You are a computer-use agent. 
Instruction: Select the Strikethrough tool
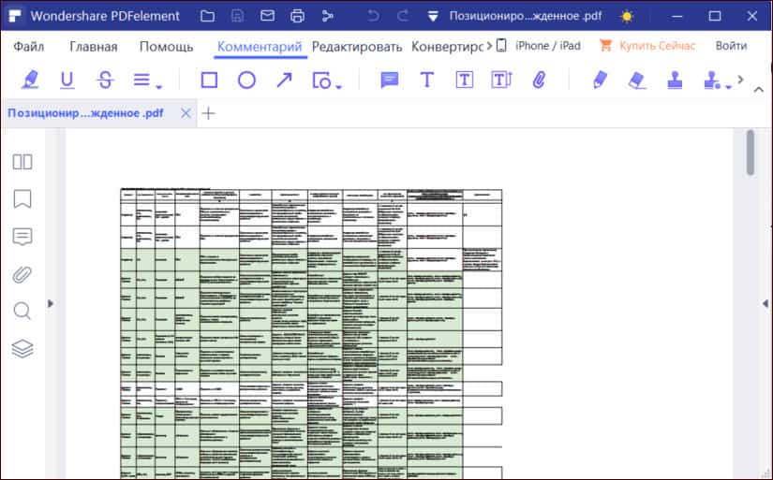(105, 80)
